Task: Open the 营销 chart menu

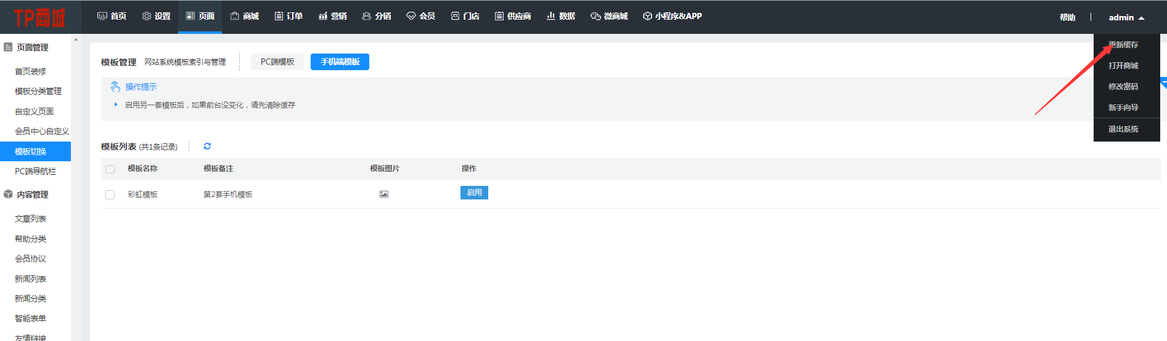Action: coord(333,17)
